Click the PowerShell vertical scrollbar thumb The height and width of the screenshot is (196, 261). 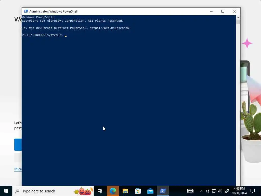[238, 22]
